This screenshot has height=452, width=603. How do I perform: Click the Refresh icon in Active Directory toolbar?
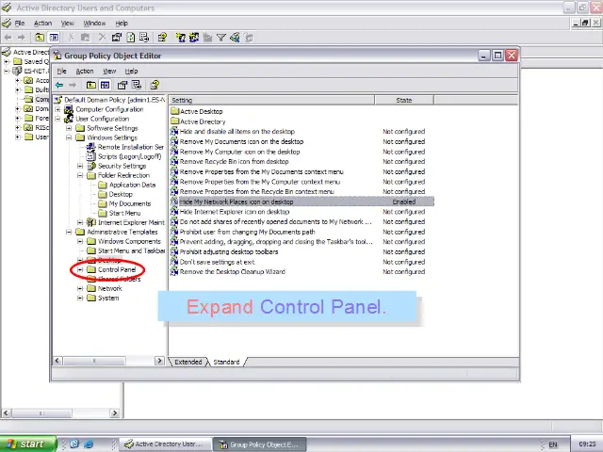(x=131, y=38)
